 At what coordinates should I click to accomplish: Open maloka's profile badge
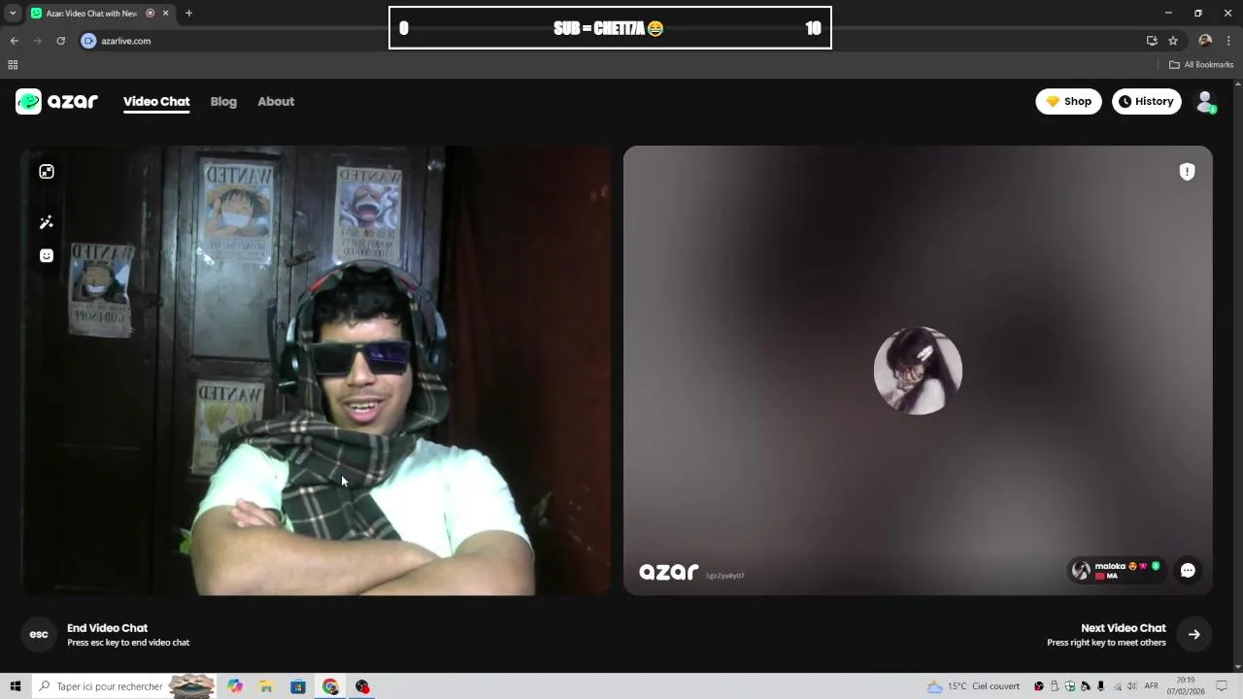(1118, 570)
